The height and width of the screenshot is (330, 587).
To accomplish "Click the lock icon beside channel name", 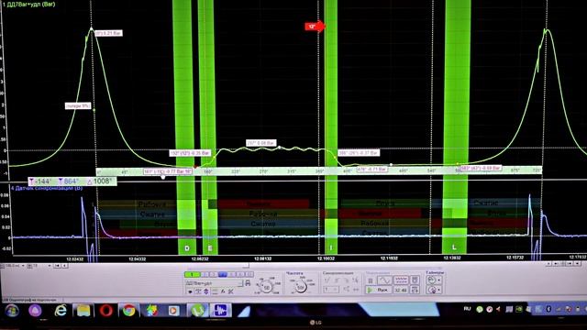I will [248, 283].
